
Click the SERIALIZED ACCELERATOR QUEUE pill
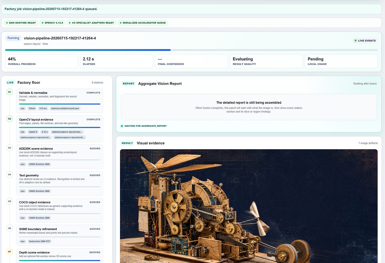pyautogui.click(x=143, y=23)
